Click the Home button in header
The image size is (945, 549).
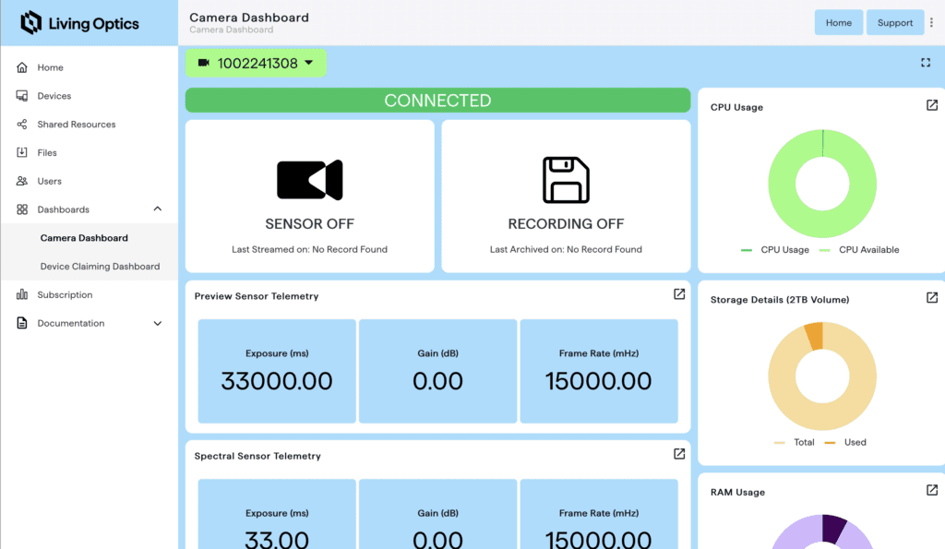click(x=838, y=23)
